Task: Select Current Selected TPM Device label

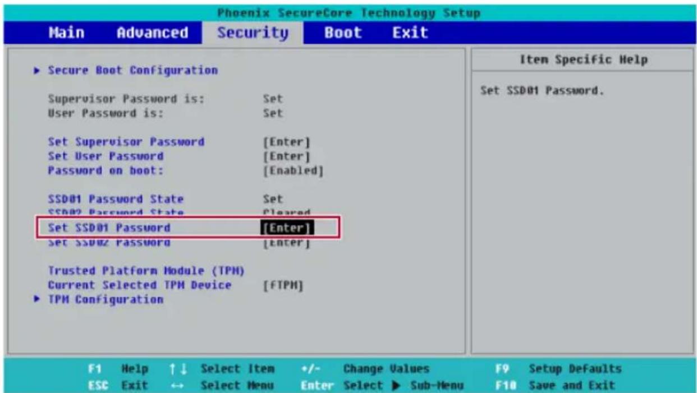Action: (139, 285)
